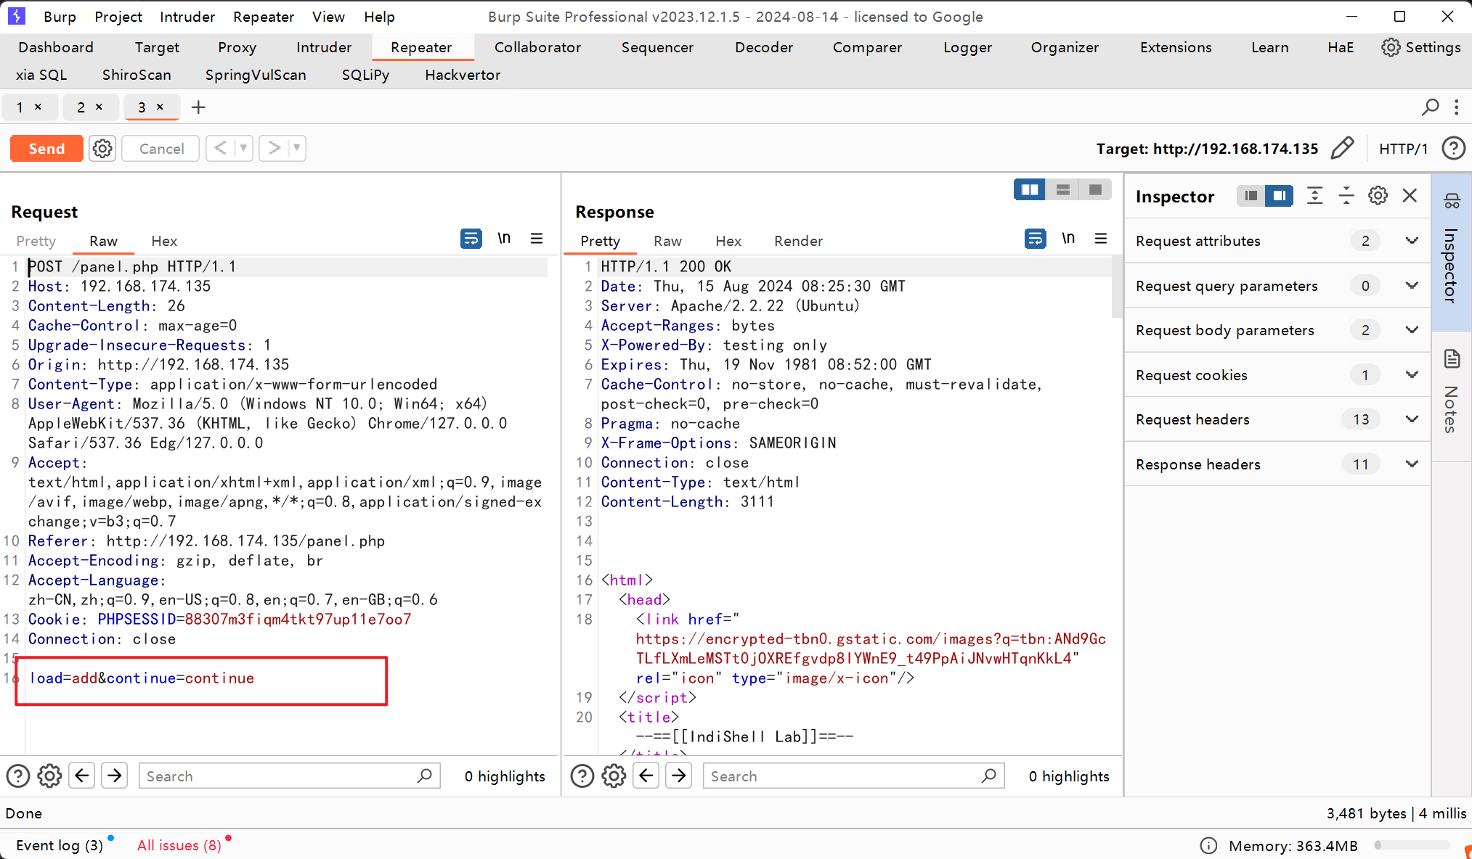The width and height of the screenshot is (1472, 859).
Task: Go to next match in Response search
Action: pyautogui.click(x=679, y=776)
